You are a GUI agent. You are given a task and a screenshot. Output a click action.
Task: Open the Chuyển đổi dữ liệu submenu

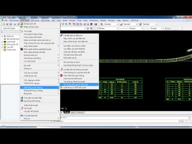coord(40,111)
